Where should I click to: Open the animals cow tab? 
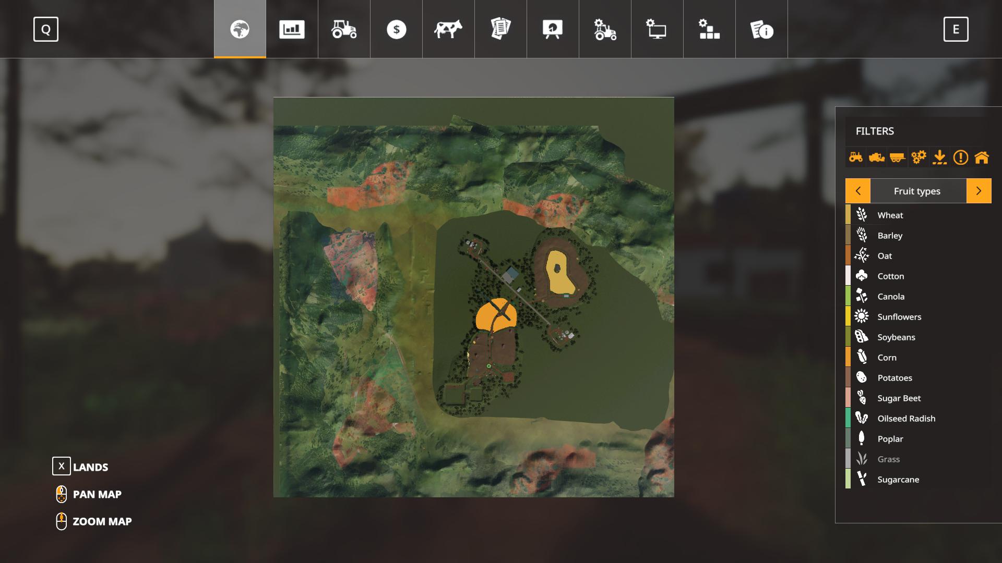pyautogui.click(x=448, y=29)
